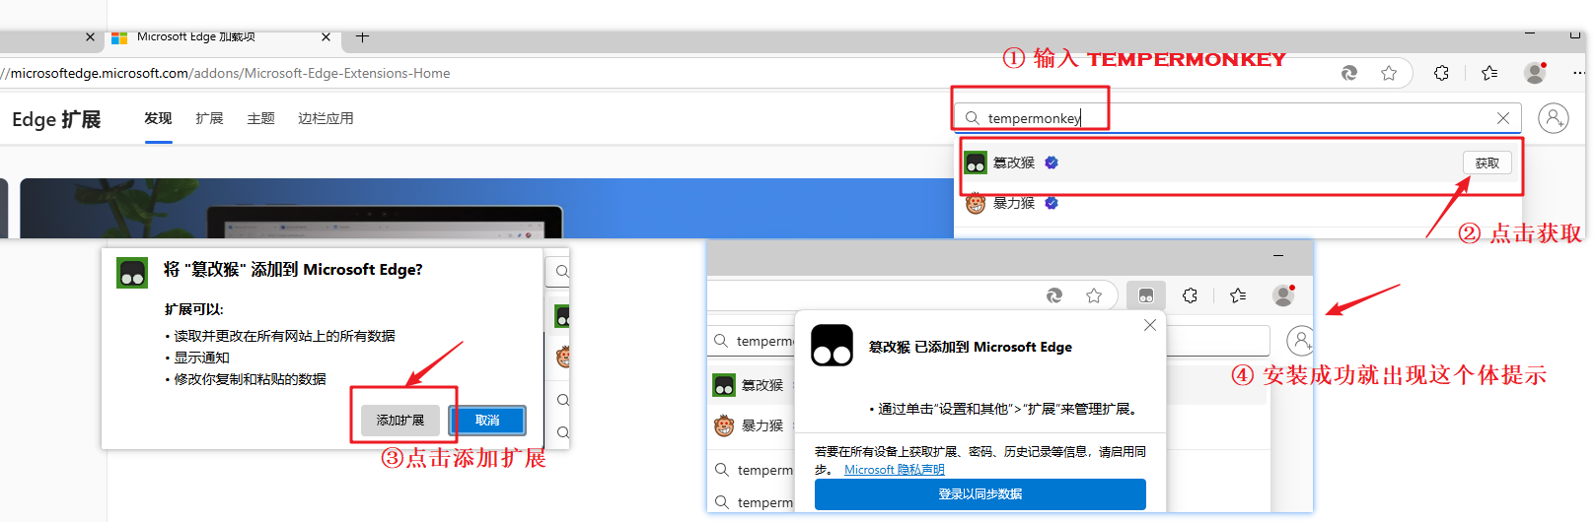Screen dimensions: 1596x522
Task: Open the three-dot settings menu
Action: click(x=1578, y=73)
